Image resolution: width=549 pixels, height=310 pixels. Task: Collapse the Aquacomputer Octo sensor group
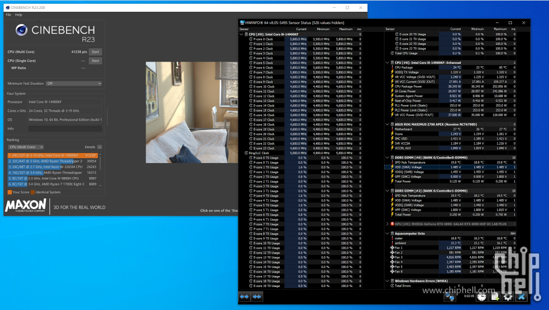pyautogui.click(x=387, y=233)
